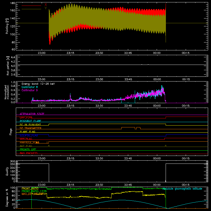Screen dimensions: 211x211
Task: Click the 23:00 tick under the Flags plot
Action: (x=42, y=159)
